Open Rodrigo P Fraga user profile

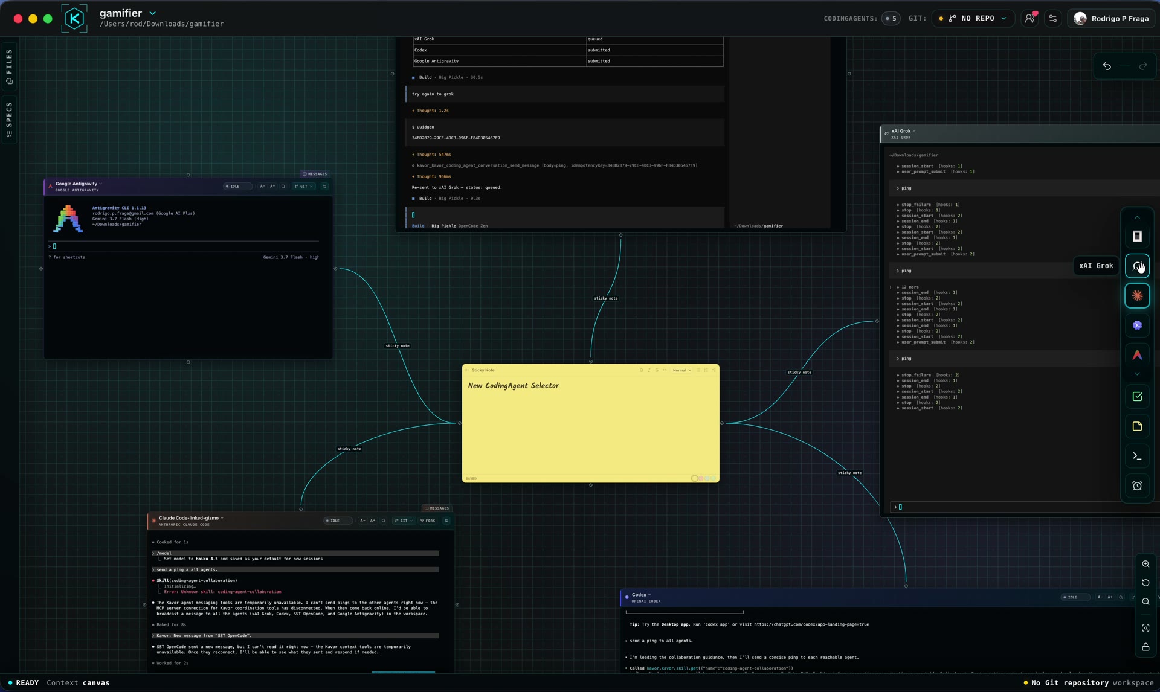1111,19
